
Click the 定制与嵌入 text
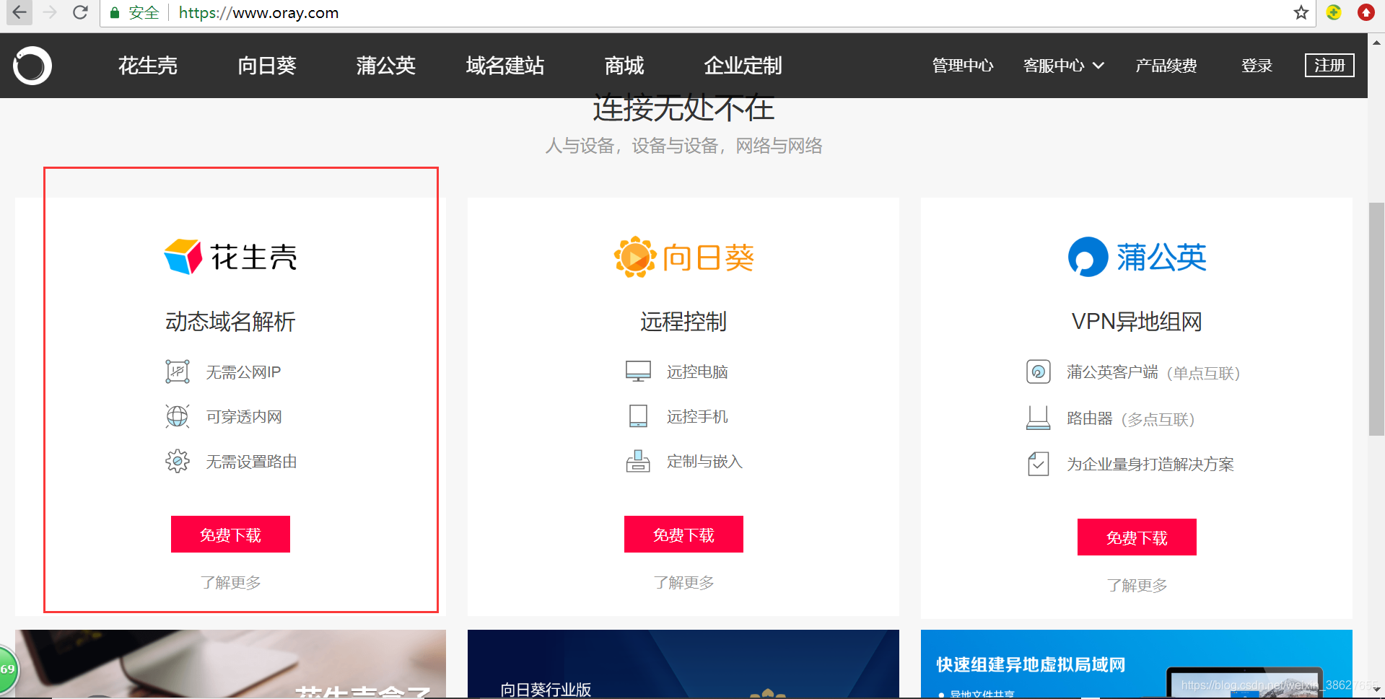click(x=704, y=462)
